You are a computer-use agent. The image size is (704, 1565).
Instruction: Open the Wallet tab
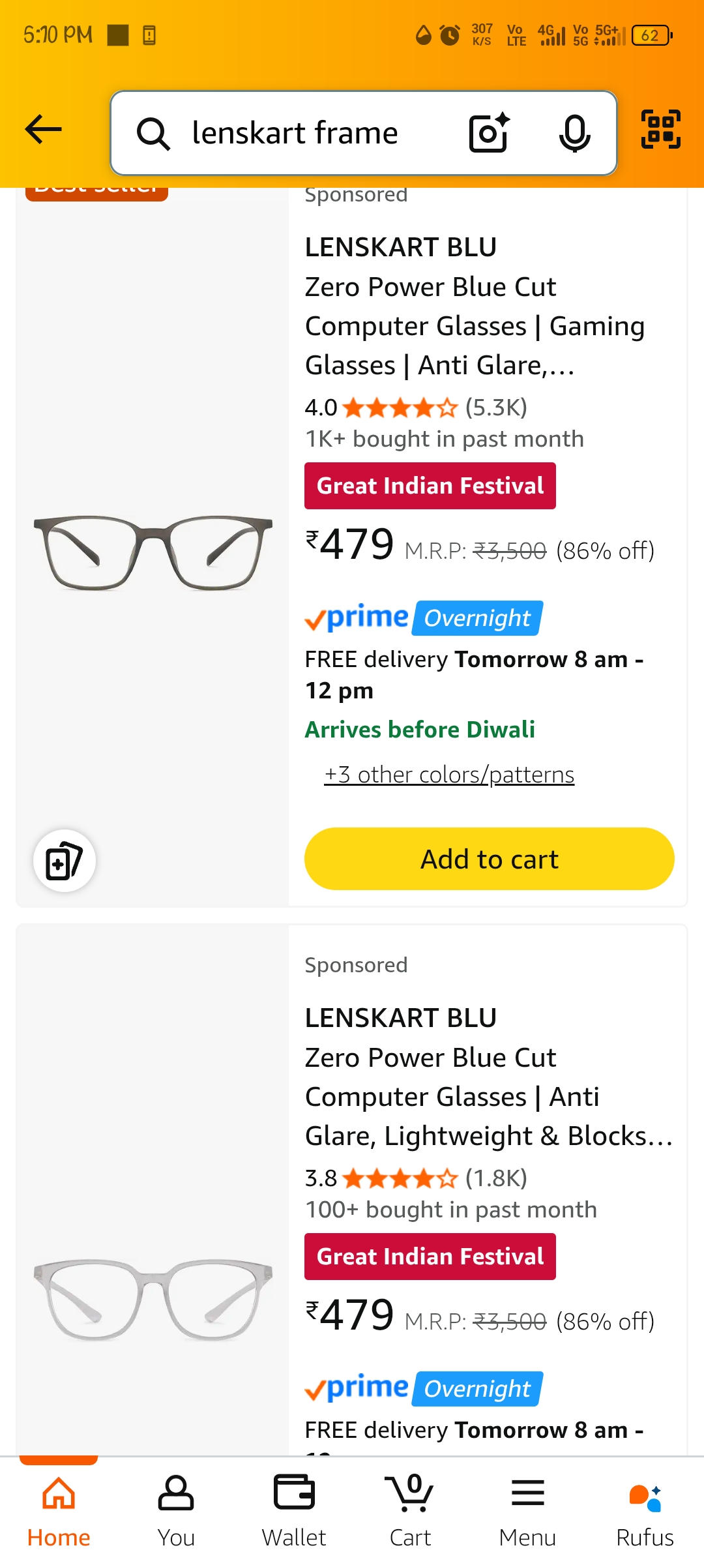click(294, 1511)
